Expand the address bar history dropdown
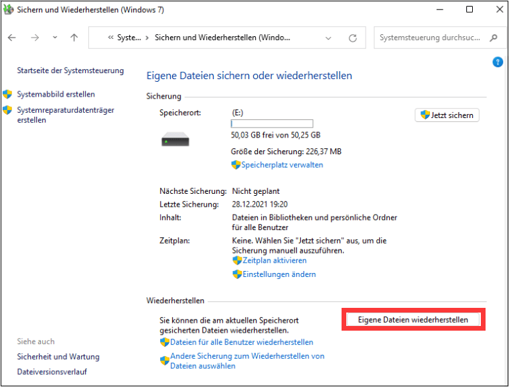 (x=328, y=38)
